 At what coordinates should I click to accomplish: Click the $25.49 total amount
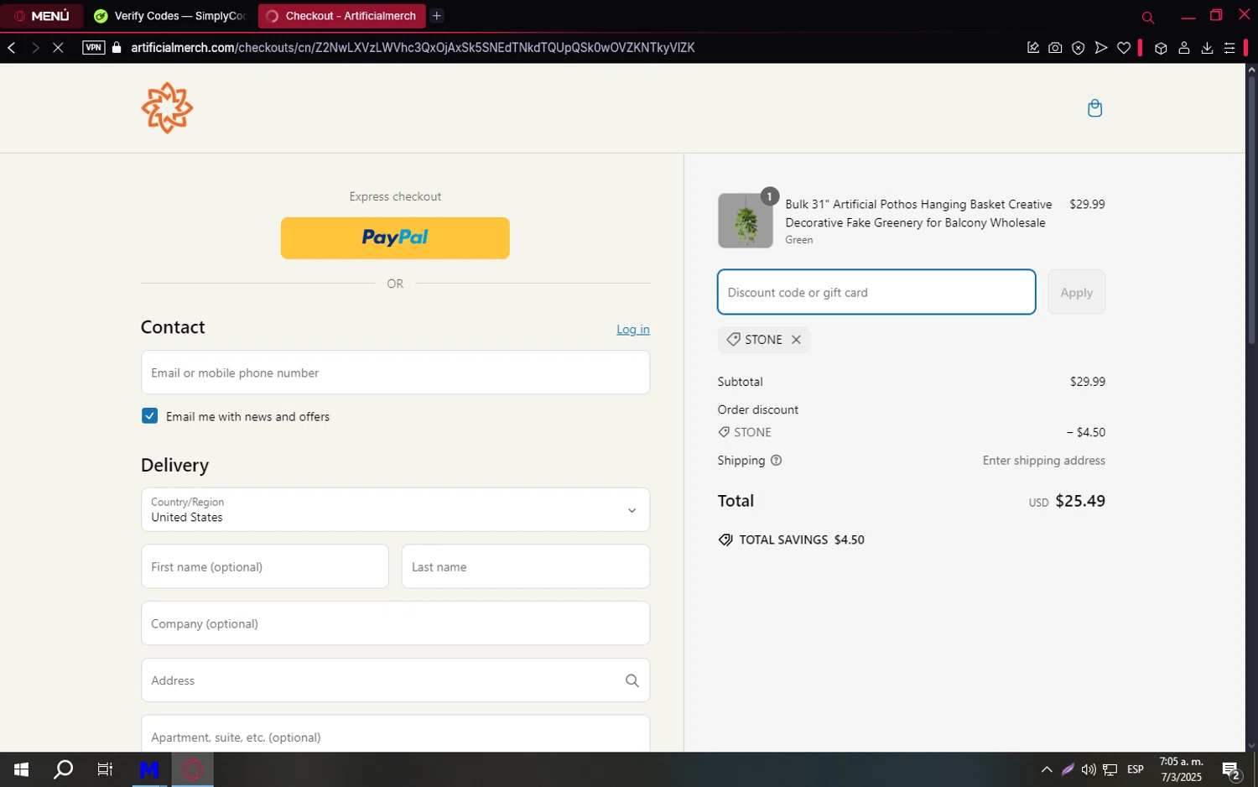1080,501
